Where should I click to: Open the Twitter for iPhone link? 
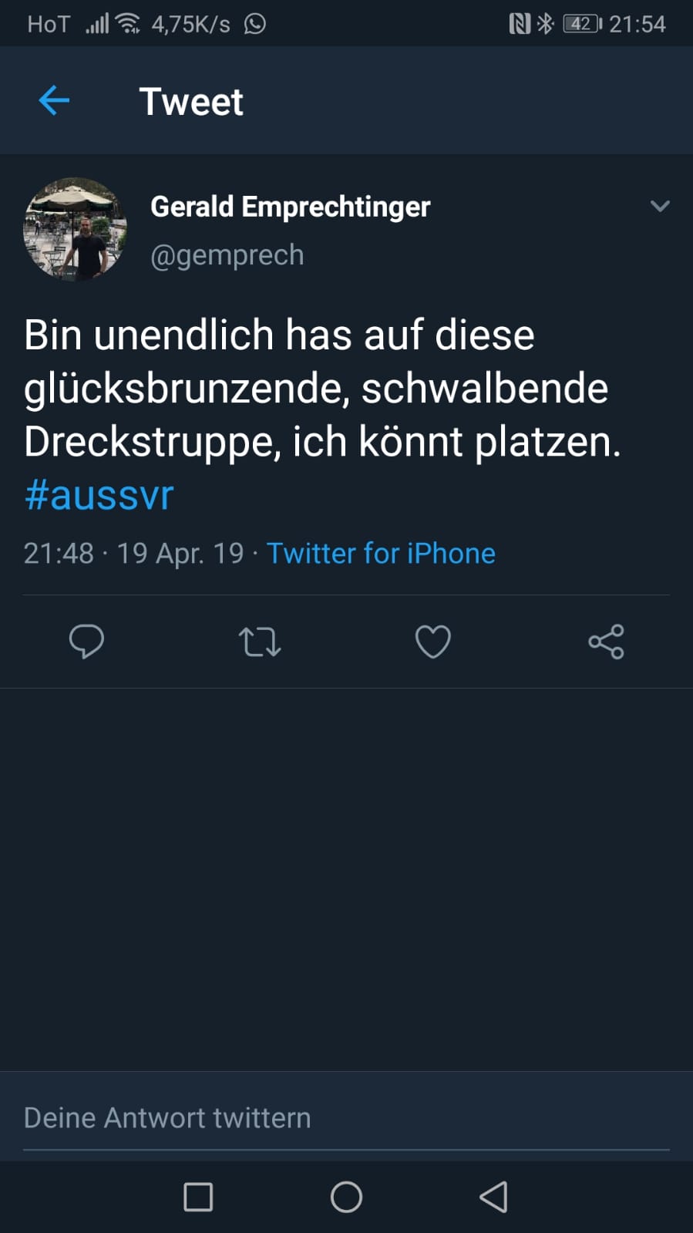tap(381, 554)
